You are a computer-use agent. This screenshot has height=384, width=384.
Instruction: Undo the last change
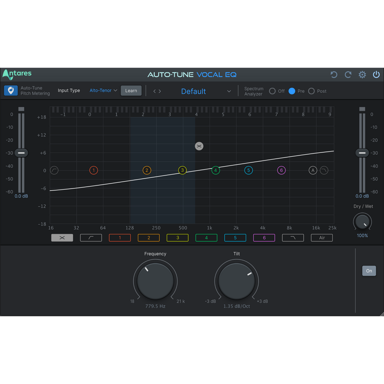pyautogui.click(x=334, y=74)
